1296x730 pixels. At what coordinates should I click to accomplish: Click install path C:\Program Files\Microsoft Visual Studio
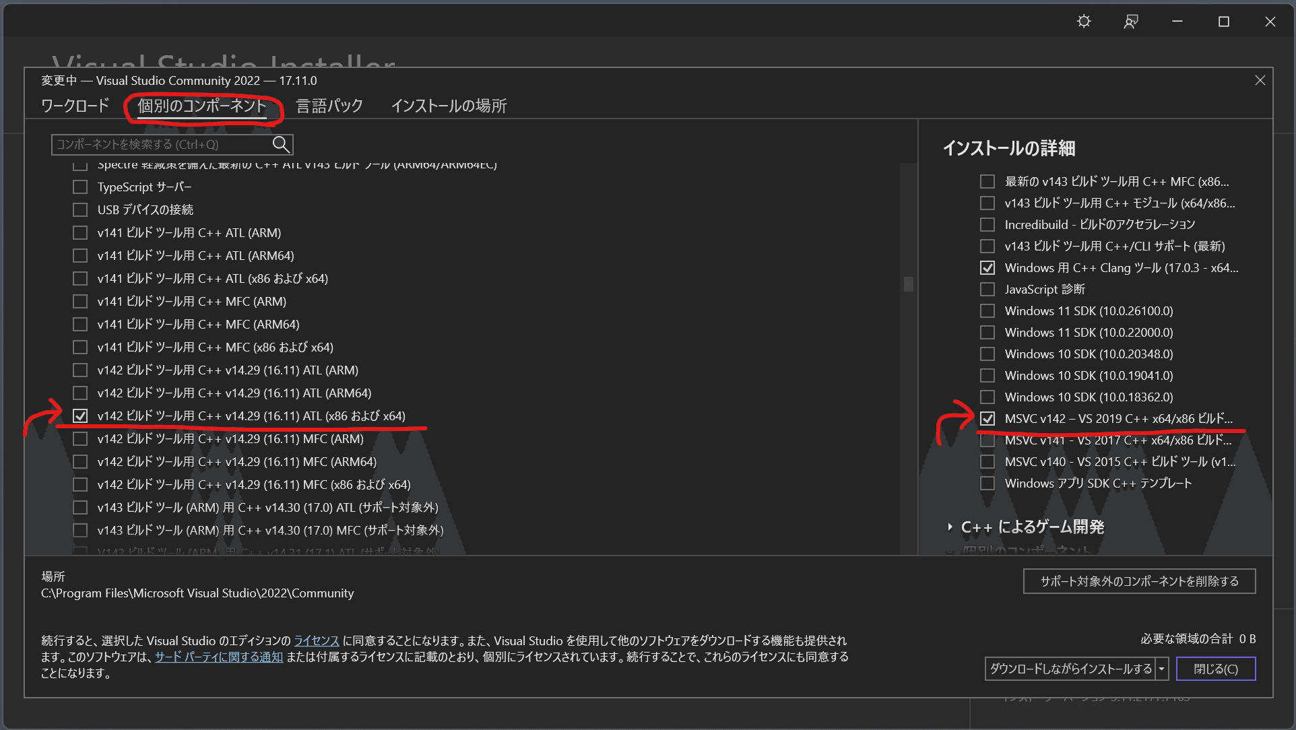(197, 593)
